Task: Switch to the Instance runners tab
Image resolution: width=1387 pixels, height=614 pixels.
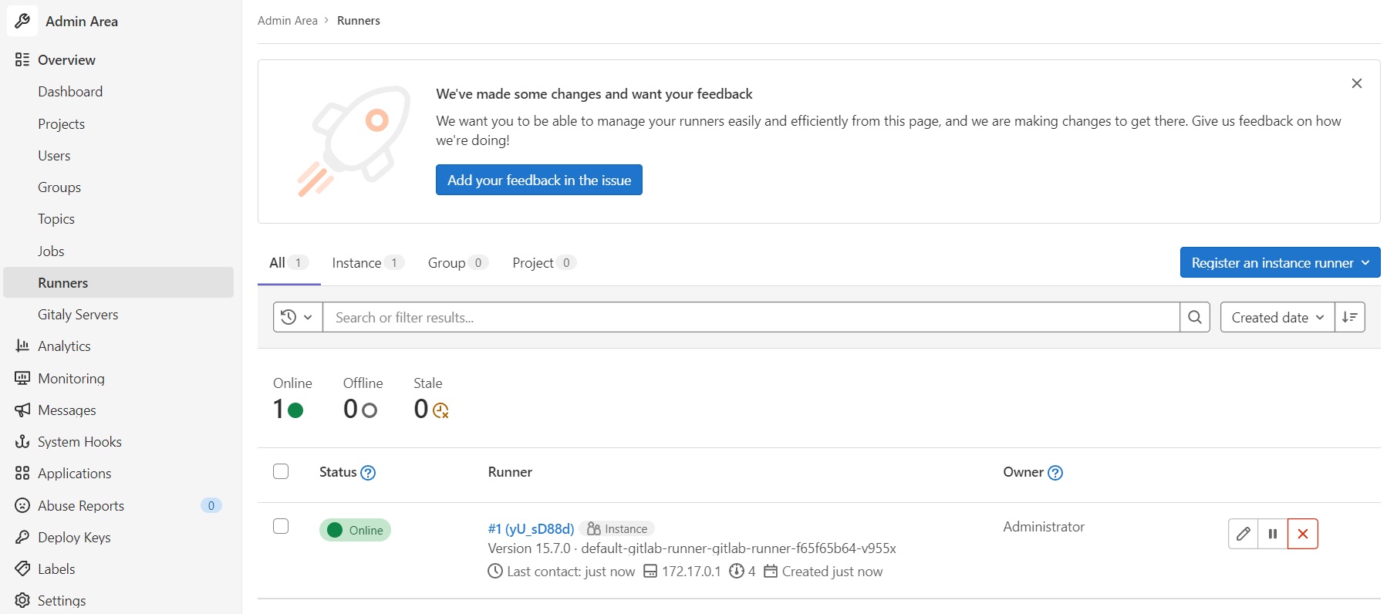Action: pos(368,263)
